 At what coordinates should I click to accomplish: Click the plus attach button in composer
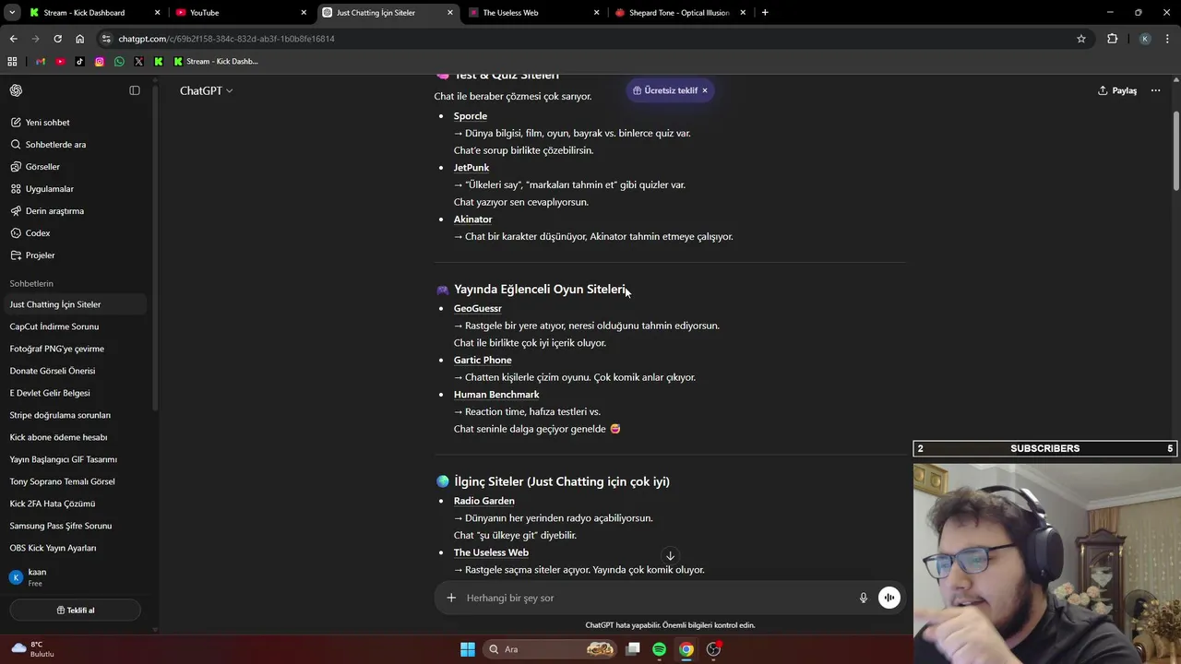(451, 598)
